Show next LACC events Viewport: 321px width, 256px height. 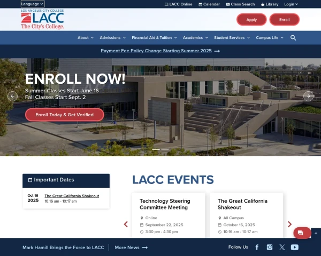(x=289, y=224)
